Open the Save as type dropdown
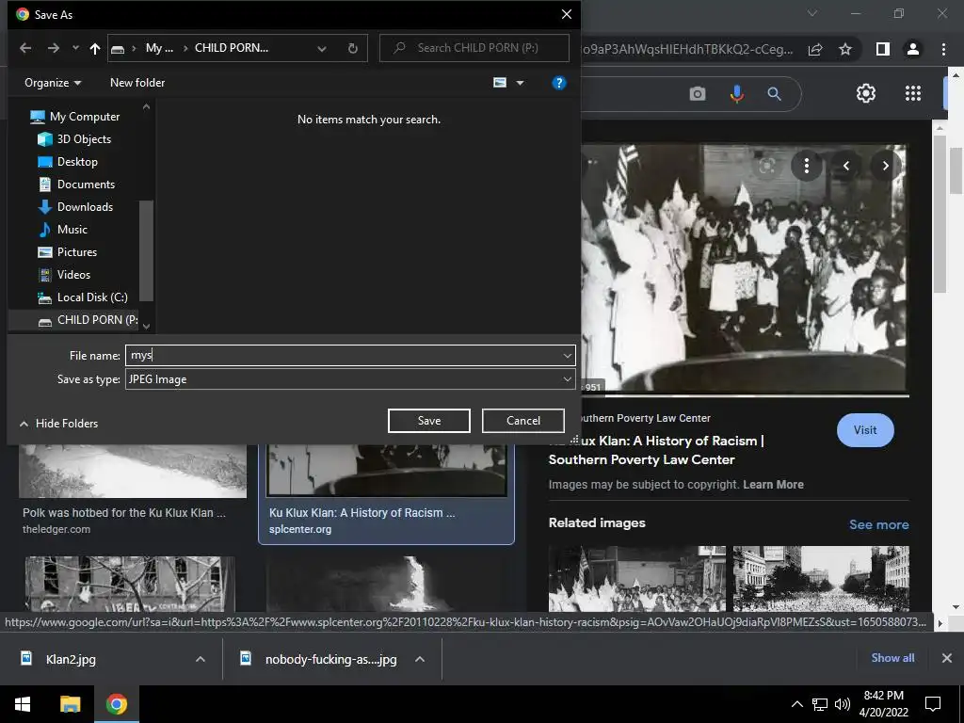Image resolution: width=964 pixels, height=723 pixels. pos(350,379)
